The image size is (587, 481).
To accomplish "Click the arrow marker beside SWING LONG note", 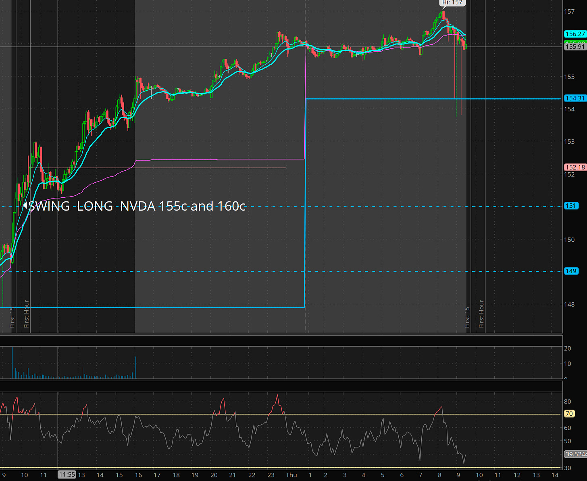I will pyautogui.click(x=25, y=206).
